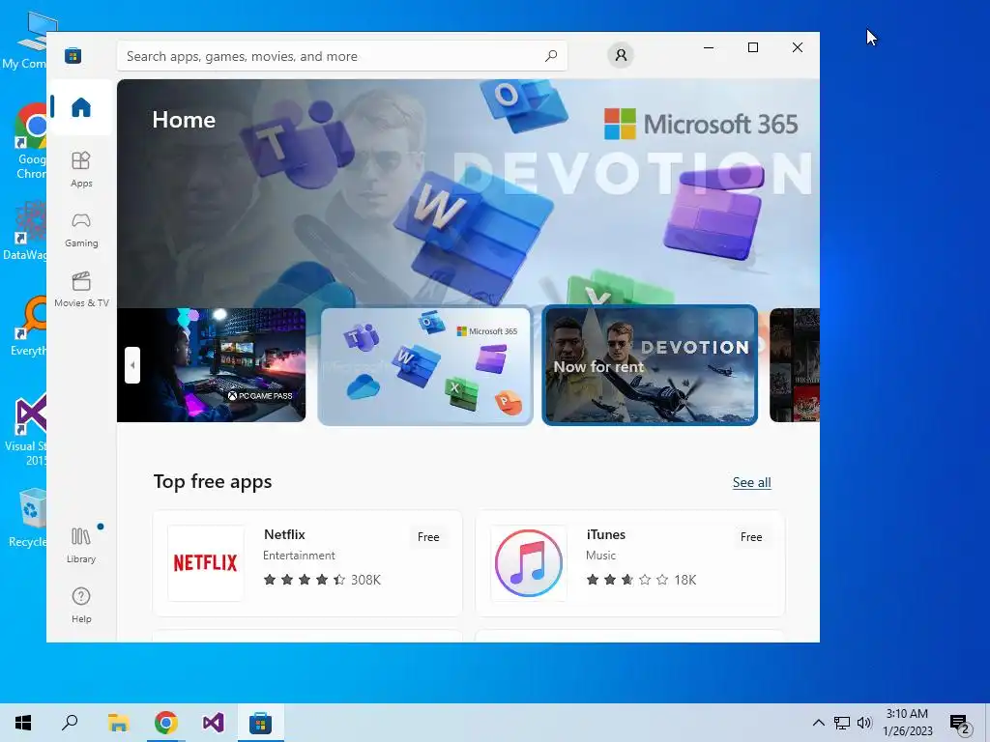Click the Top free apps heading
This screenshot has height=742, width=990.
click(213, 481)
